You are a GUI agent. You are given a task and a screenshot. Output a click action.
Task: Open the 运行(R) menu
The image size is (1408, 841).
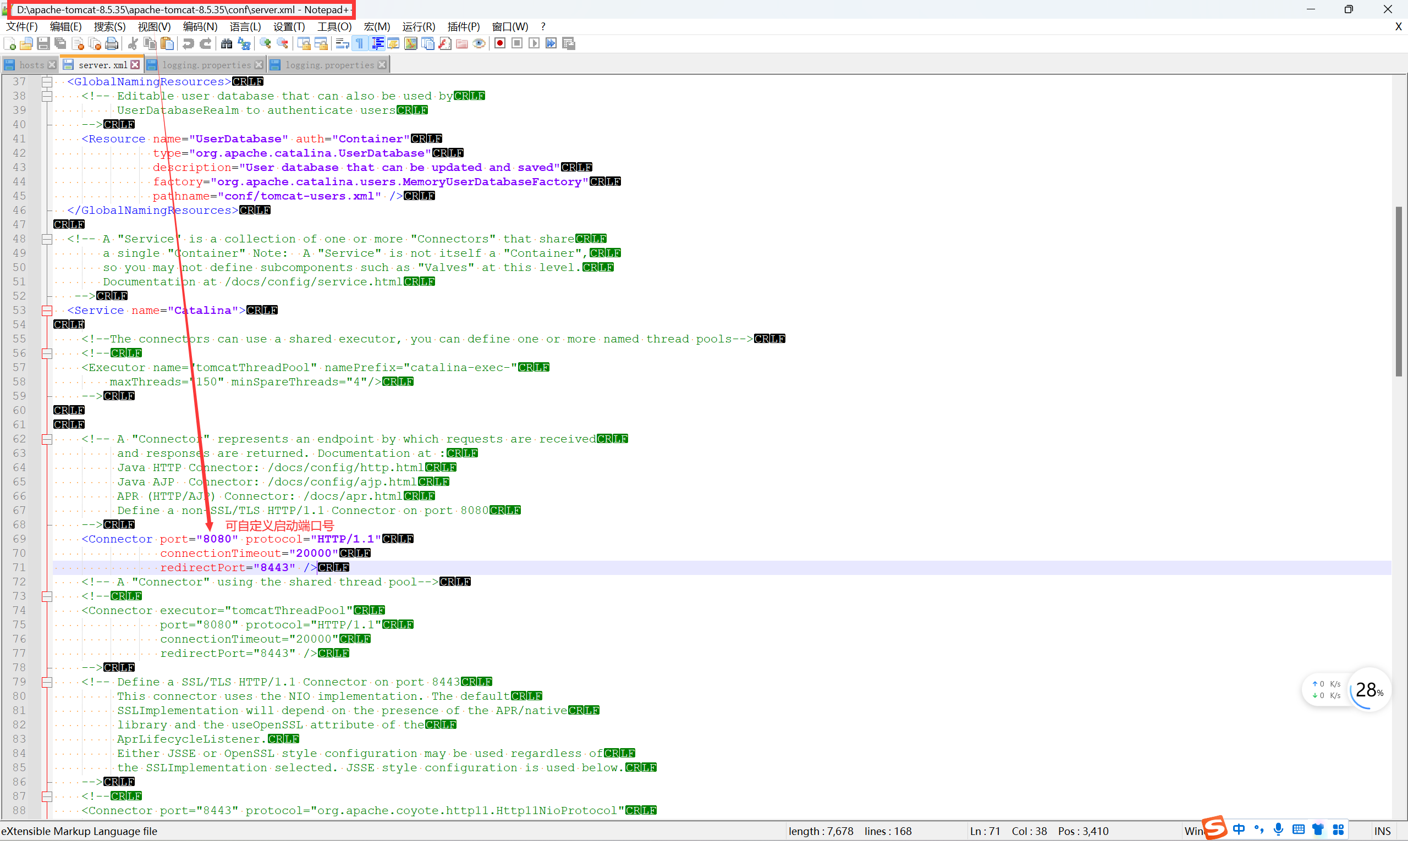419,26
